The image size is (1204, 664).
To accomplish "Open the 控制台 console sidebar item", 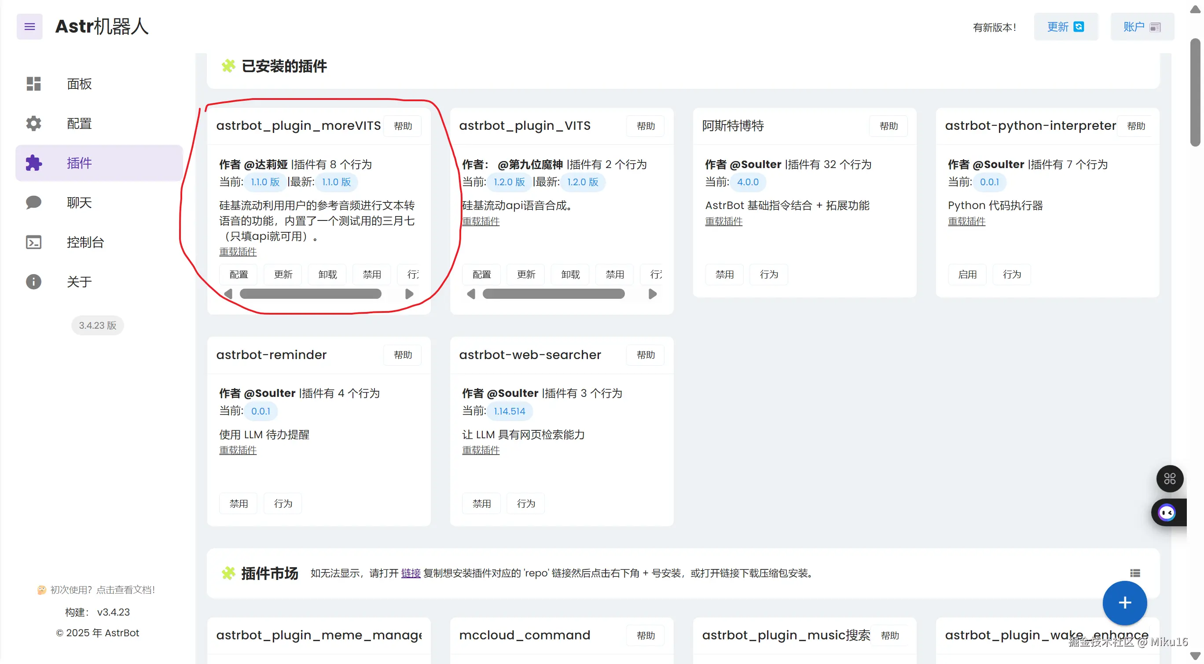I will [x=85, y=242].
